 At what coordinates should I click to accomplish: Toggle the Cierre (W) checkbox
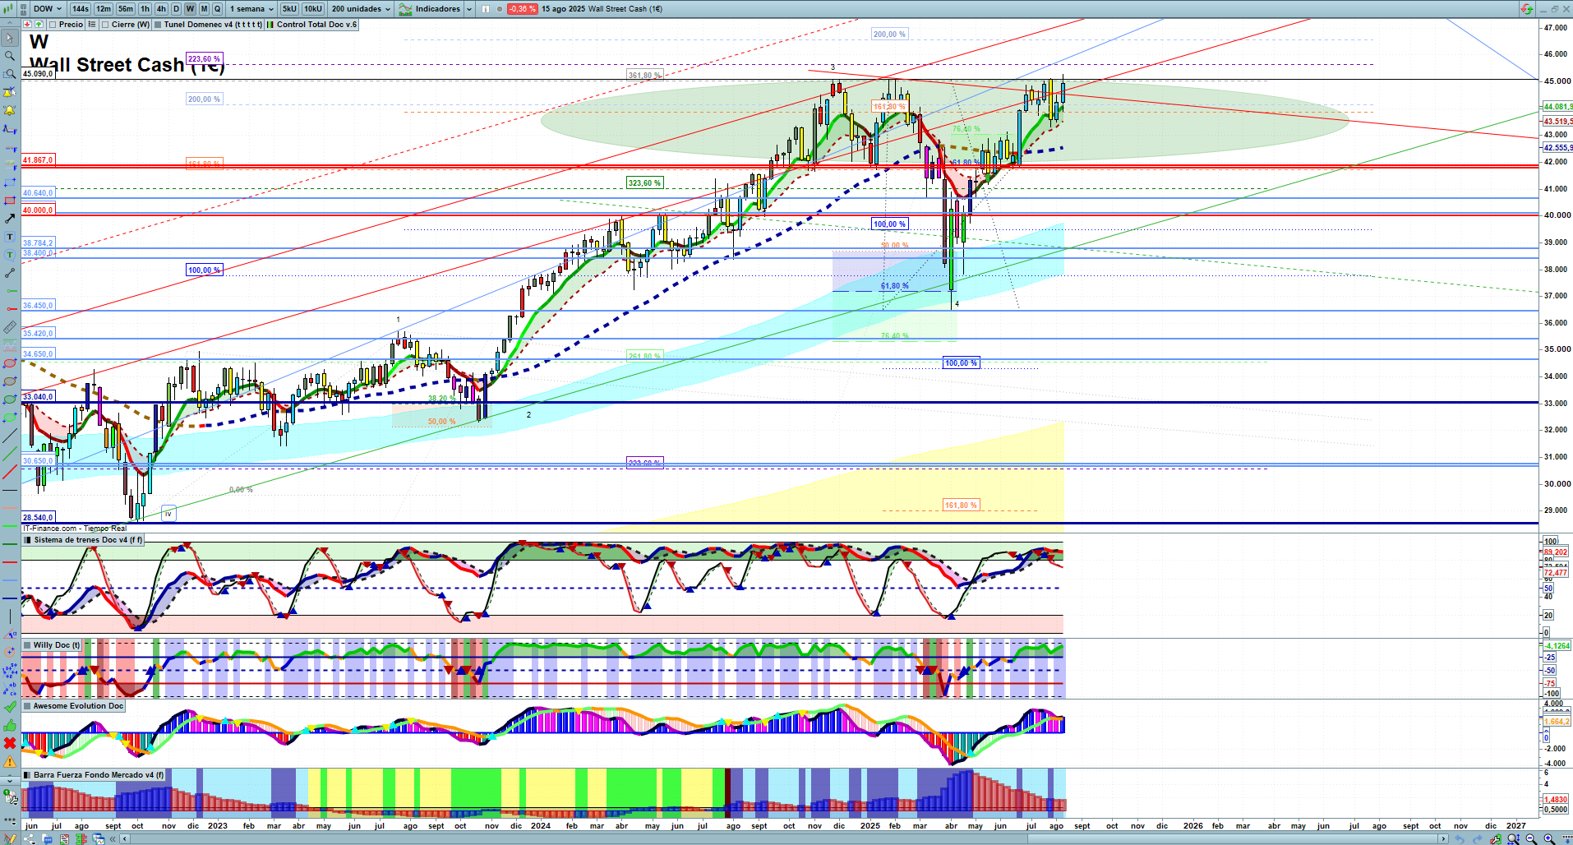coord(105,25)
